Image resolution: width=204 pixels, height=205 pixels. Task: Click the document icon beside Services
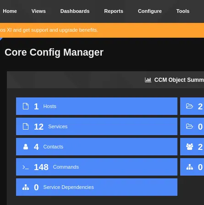coord(26,126)
